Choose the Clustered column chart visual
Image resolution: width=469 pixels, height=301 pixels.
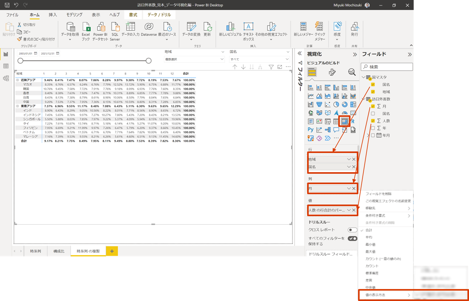pyautogui.click(x=336, y=88)
